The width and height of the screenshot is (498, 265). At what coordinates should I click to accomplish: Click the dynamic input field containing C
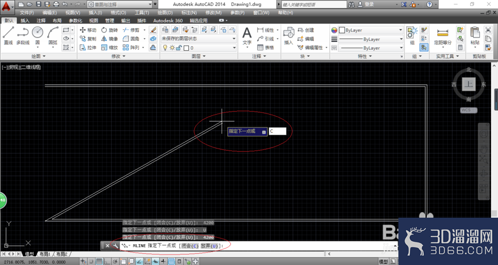(x=277, y=131)
